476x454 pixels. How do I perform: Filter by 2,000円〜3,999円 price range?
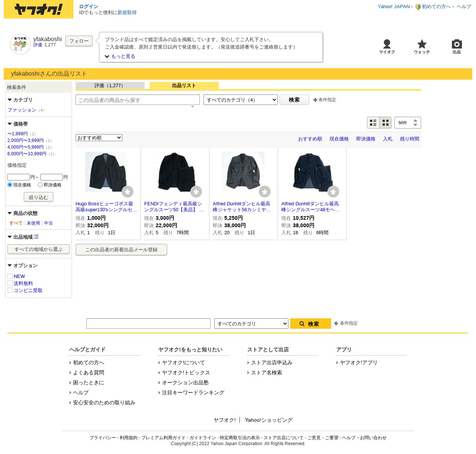[26, 140]
